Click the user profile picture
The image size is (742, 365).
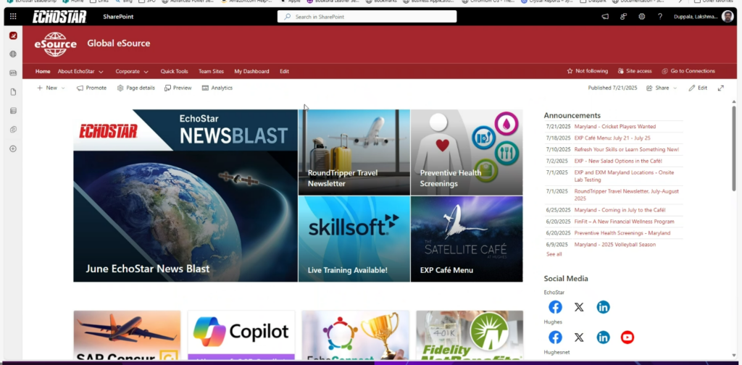point(728,17)
